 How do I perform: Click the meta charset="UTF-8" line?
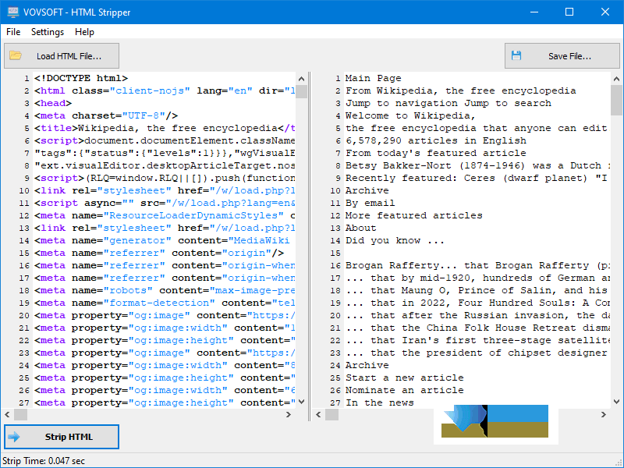coord(106,115)
